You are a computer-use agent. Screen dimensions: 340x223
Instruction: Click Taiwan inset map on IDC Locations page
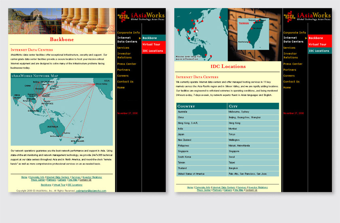point(253,34)
